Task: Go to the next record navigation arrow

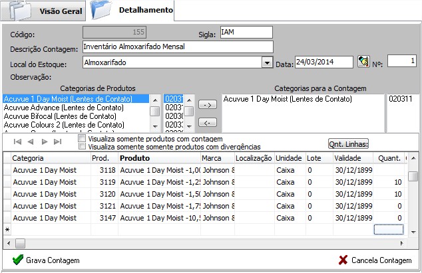Action: tap(44, 141)
